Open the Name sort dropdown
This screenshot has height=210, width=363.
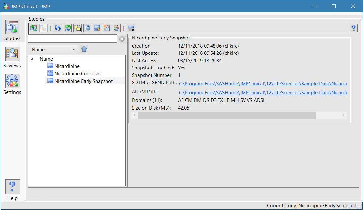tap(54, 49)
